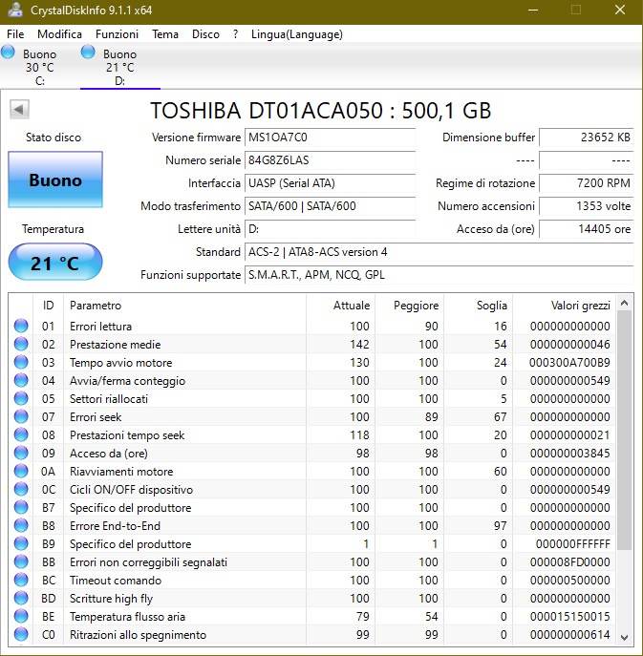
Task: Click the Numero accensioni field 1353 volte
Action: pos(586,206)
